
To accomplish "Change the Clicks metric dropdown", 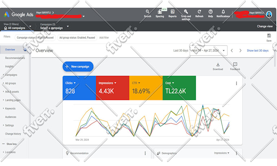I will click(75, 83).
